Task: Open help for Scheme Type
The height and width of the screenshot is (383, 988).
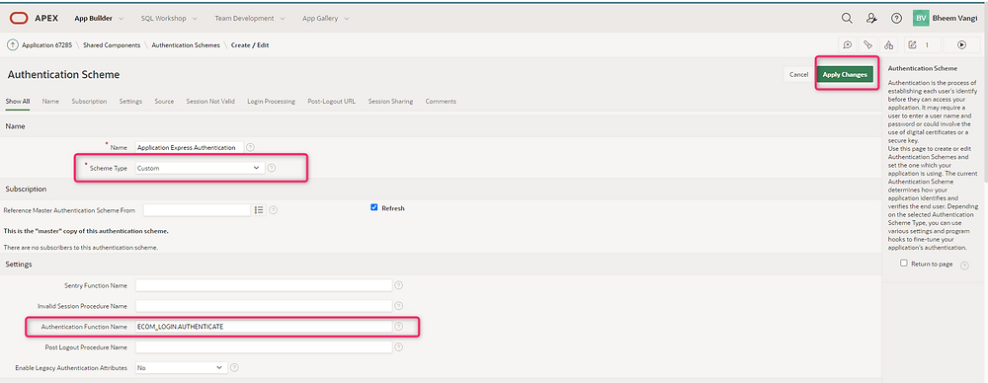Action: [x=272, y=168]
